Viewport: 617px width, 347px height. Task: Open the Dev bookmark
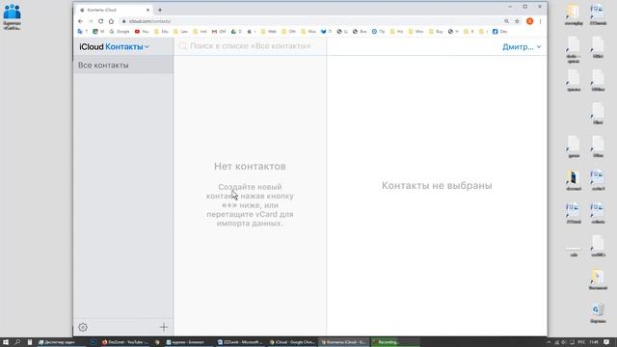pos(499,32)
